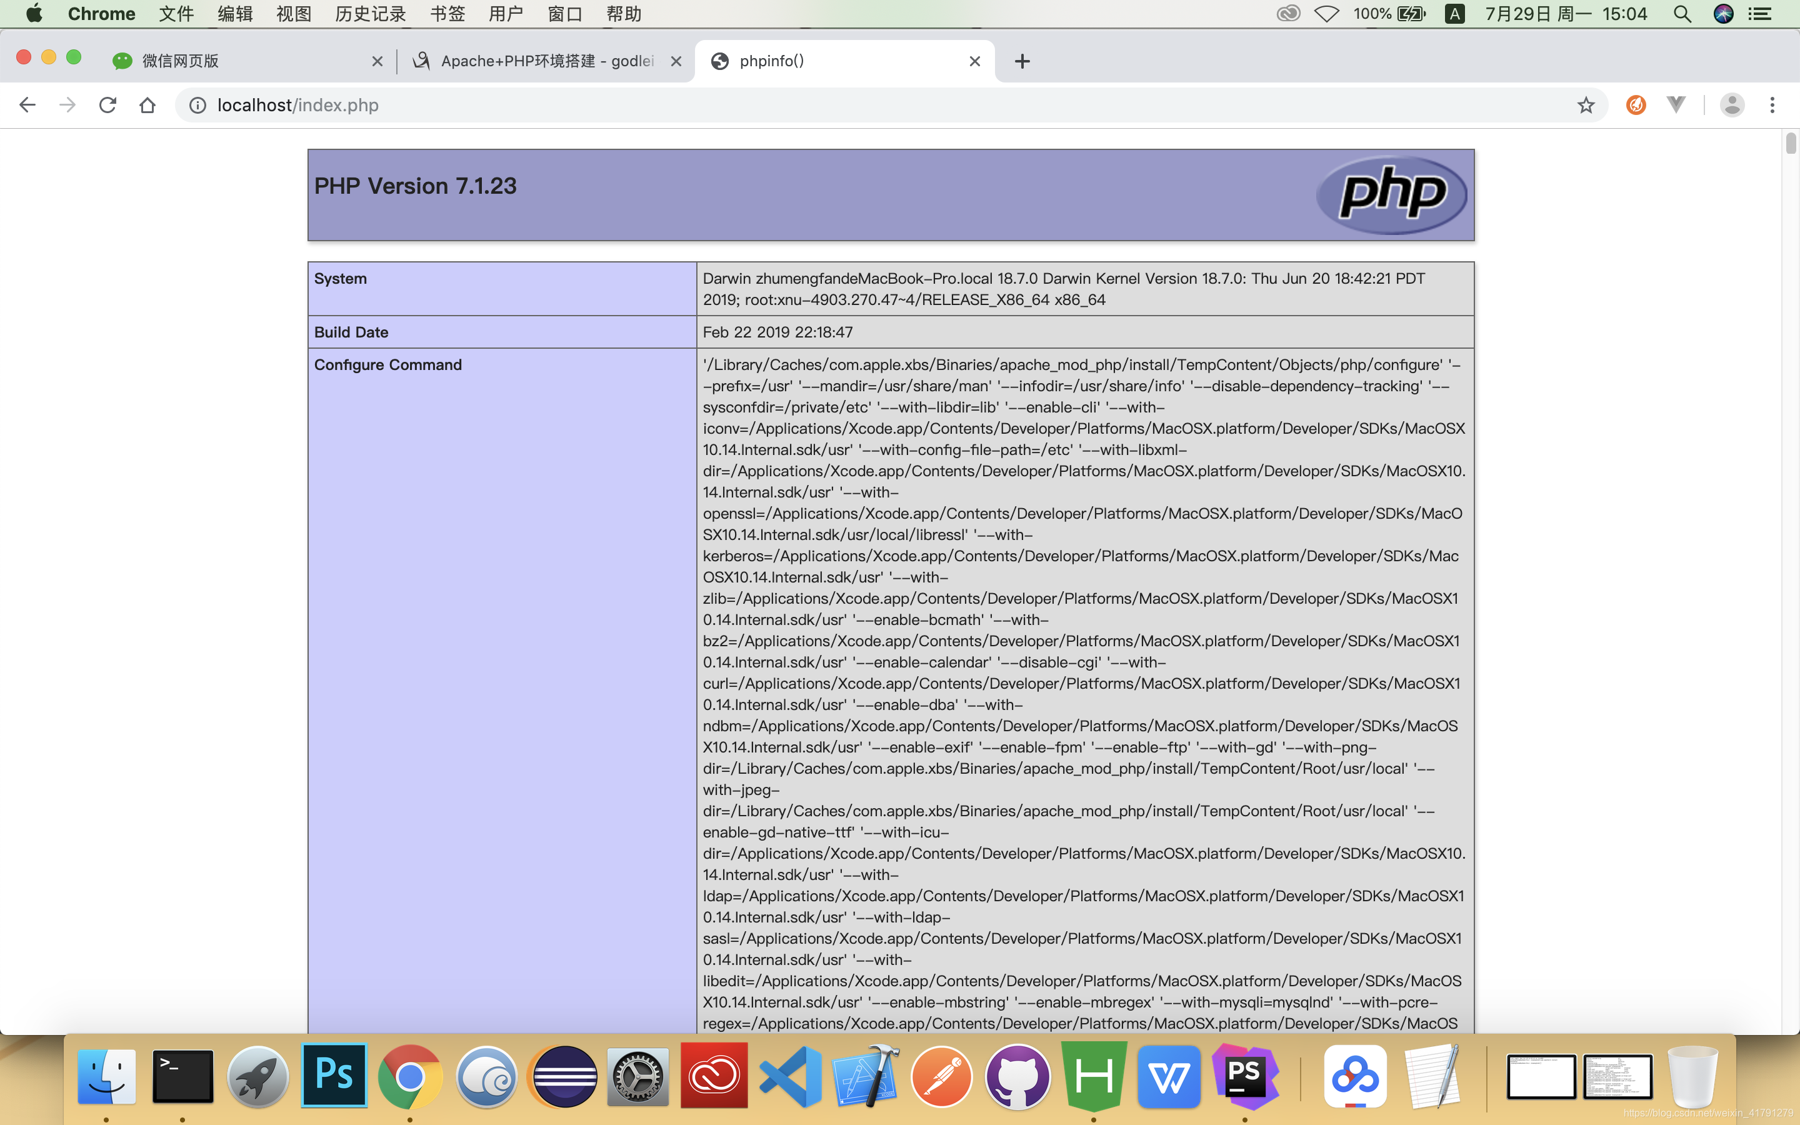Viewport: 1800px width, 1125px height.
Task: Click the Chrome icon in the Dock
Action: [x=410, y=1077]
